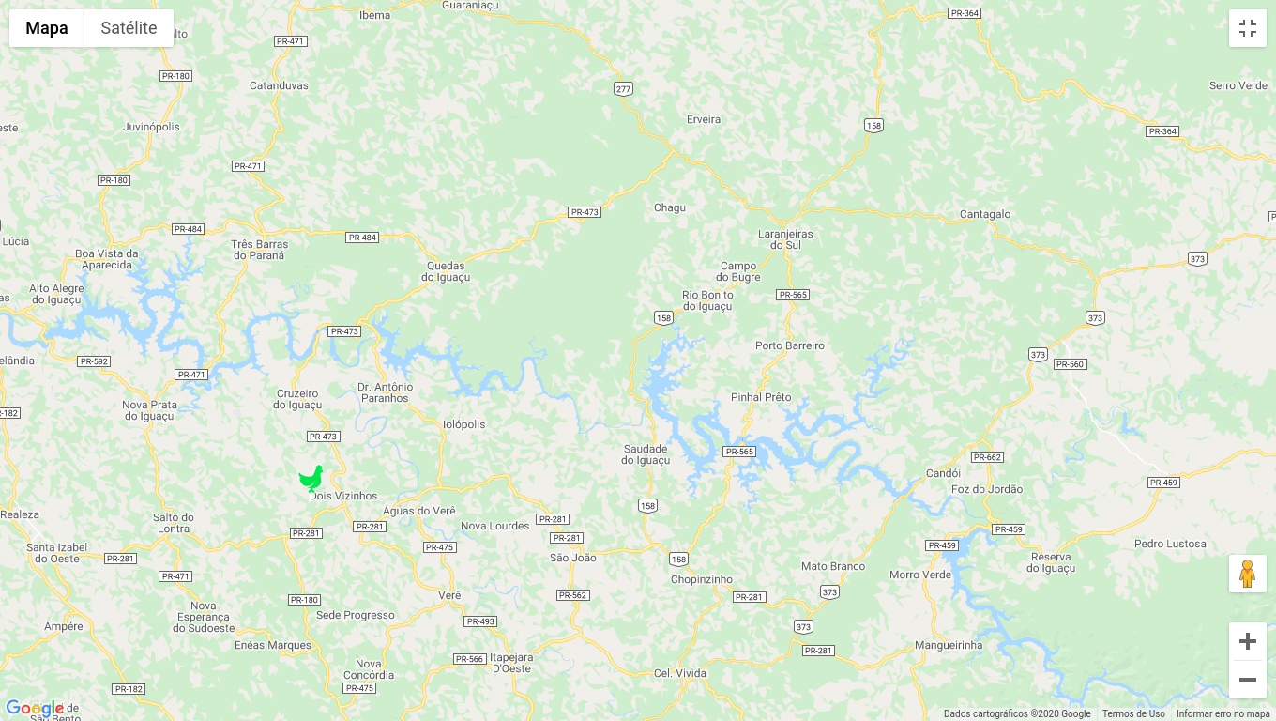Click the 277 highway shield near Erveira

624,89
